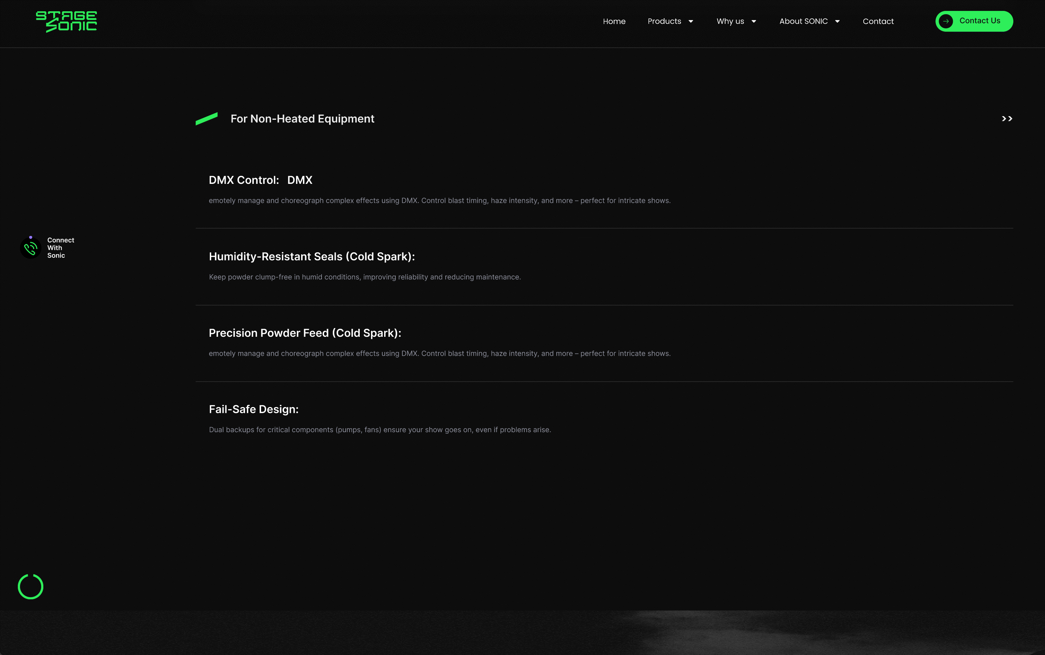Expand the About SONIC dropdown arrow
1045x655 pixels.
pos(837,21)
